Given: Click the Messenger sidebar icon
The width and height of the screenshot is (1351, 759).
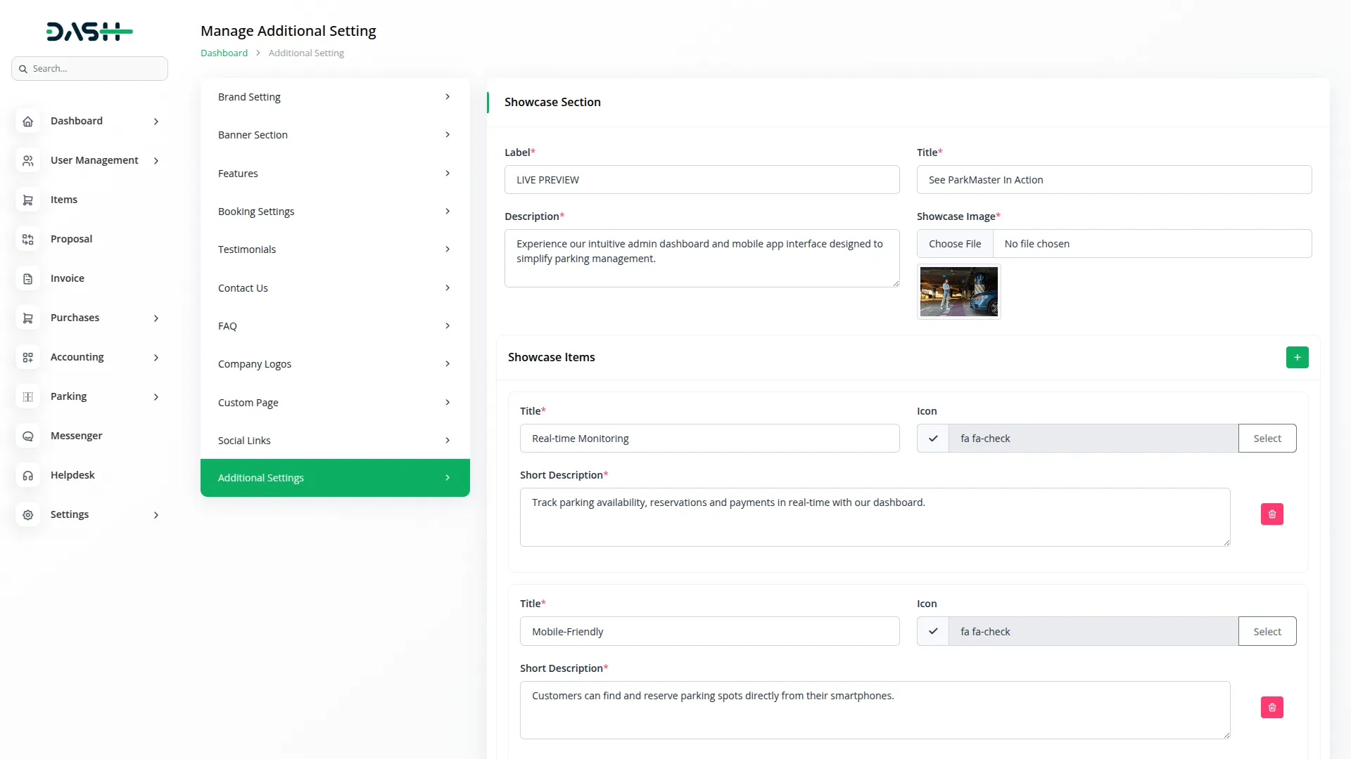Looking at the screenshot, I should click(28, 436).
